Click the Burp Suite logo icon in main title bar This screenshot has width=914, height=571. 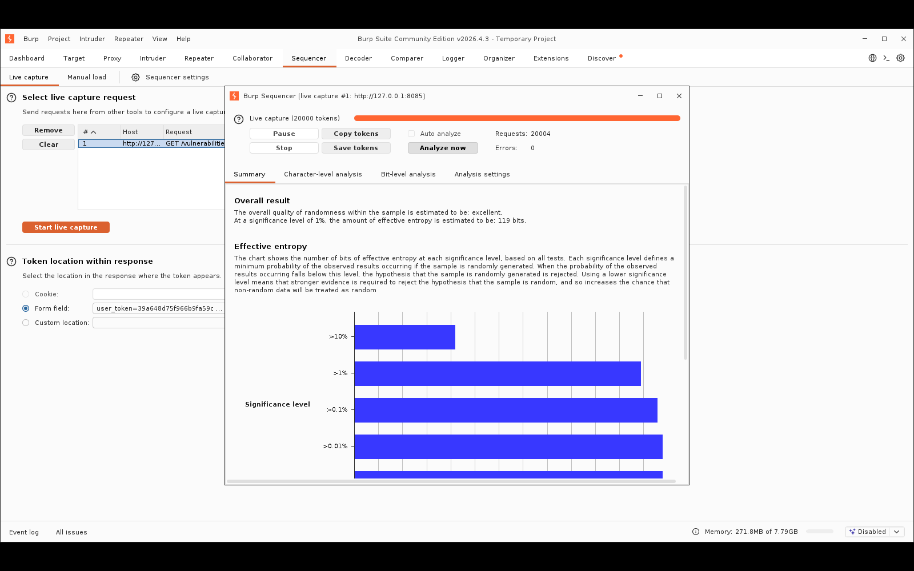(x=10, y=39)
